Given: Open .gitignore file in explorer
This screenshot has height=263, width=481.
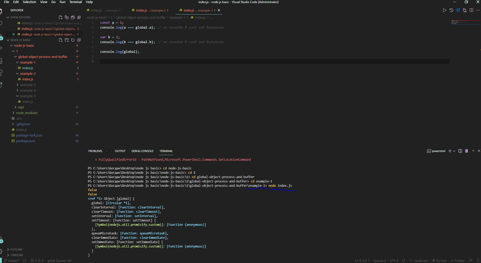Looking at the screenshot, I should [x=23, y=124].
